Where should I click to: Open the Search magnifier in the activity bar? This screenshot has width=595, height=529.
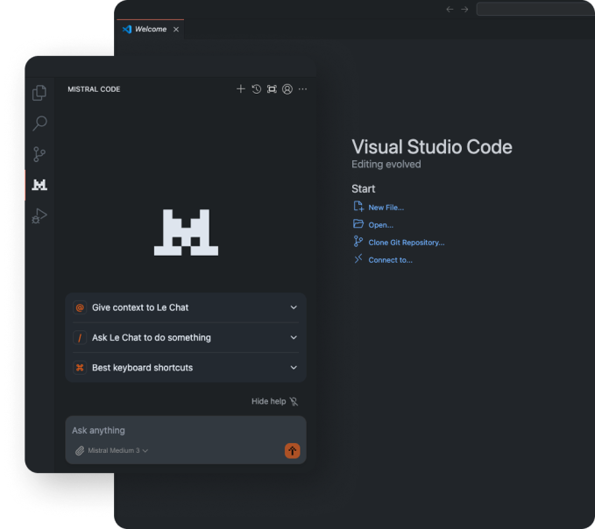point(39,123)
